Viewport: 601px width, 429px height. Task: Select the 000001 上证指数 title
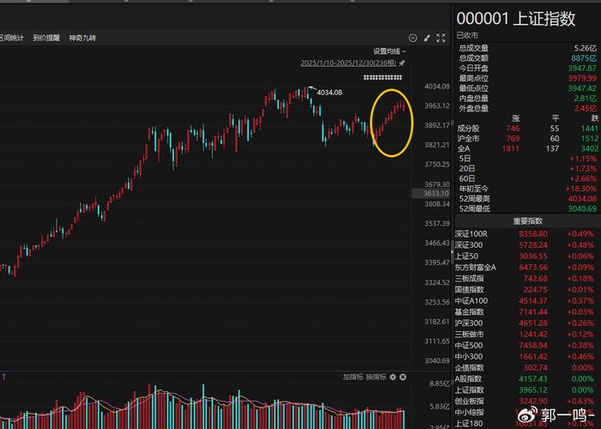[516, 18]
